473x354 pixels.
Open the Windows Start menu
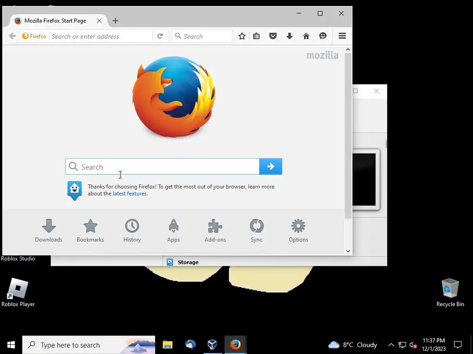(11, 345)
